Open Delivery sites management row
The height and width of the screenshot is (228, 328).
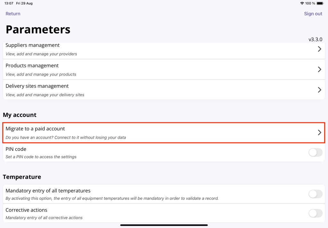click(128, 90)
